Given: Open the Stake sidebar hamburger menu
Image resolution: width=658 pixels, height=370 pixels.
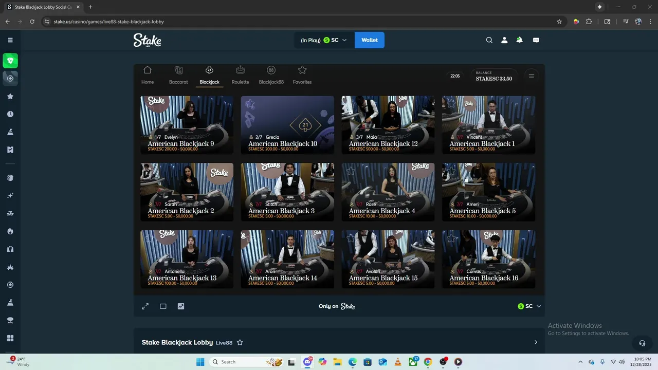Looking at the screenshot, I should [x=10, y=40].
